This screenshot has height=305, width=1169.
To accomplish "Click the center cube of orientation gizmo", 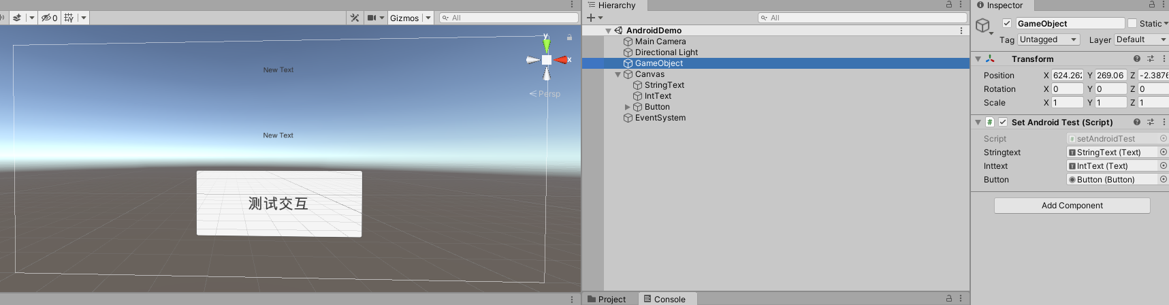I will click(547, 60).
